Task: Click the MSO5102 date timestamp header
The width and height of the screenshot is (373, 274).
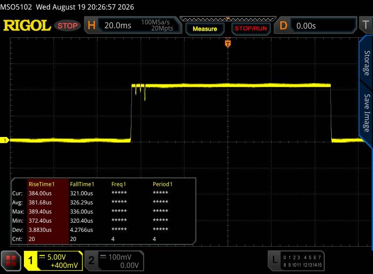Action: click(67, 7)
